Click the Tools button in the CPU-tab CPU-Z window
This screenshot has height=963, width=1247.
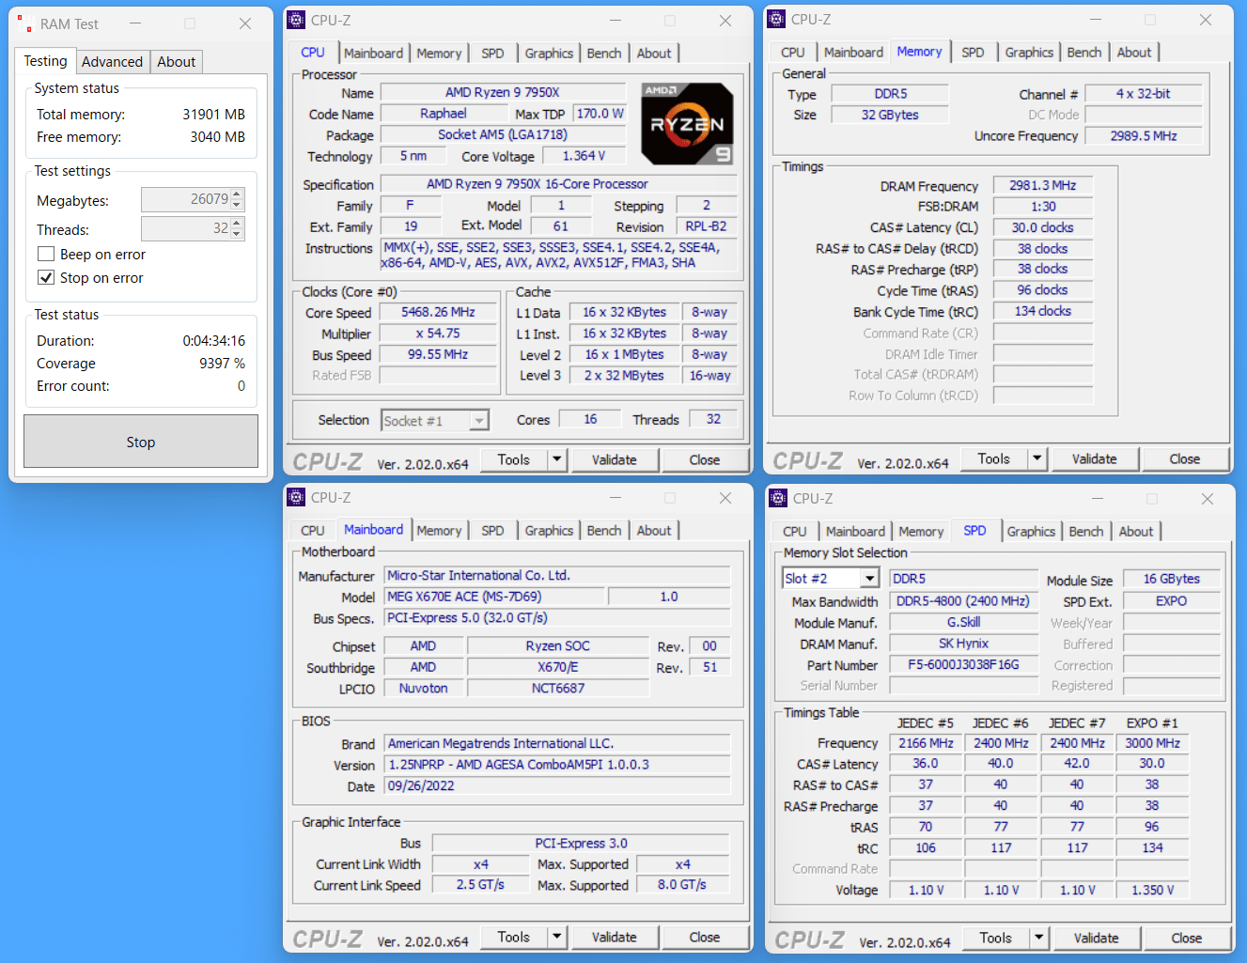click(514, 459)
